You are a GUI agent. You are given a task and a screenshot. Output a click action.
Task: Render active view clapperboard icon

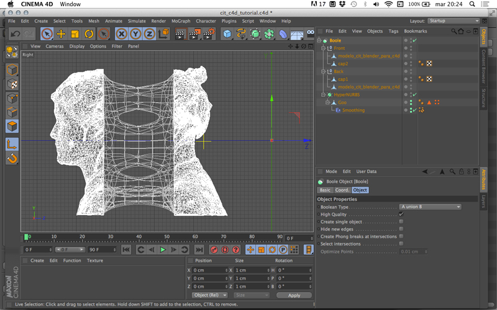pos(181,34)
